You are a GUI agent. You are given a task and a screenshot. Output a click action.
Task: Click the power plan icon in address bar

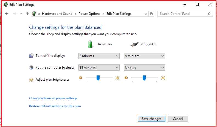pyautogui.click(x=34, y=13)
